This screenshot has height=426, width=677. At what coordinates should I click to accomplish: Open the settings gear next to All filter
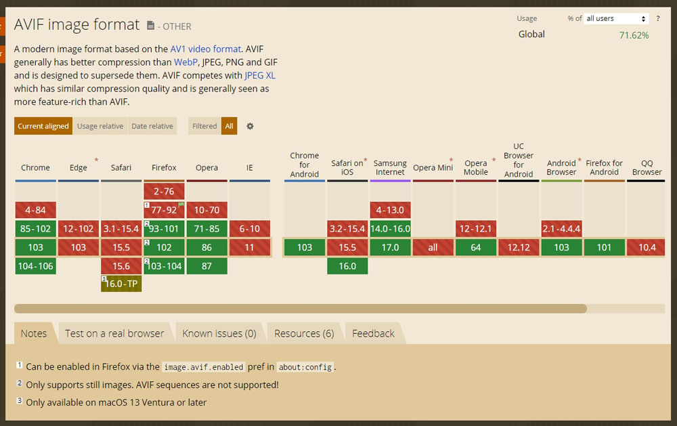pyautogui.click(x=250, y=126)
